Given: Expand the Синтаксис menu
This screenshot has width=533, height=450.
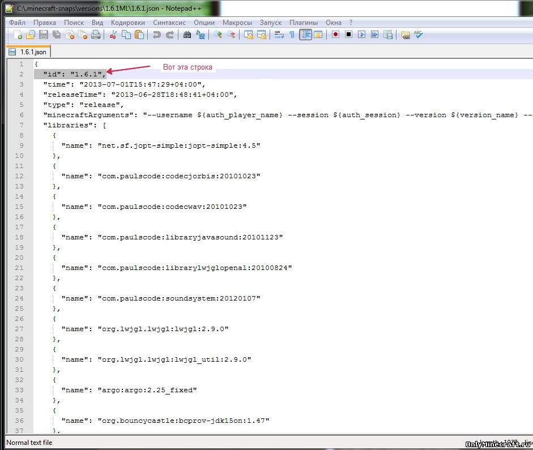Looking at the screenshot, I should pos(169,23).
